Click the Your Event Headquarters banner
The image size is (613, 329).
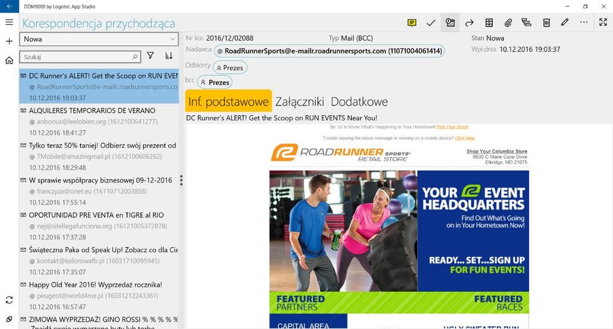click(x=473, y=231)
